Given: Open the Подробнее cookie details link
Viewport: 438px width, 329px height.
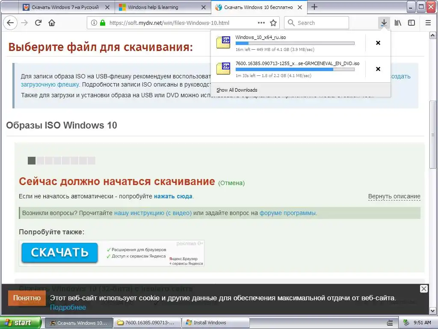Looking at the screenshot, I should [x=68, y=308].
